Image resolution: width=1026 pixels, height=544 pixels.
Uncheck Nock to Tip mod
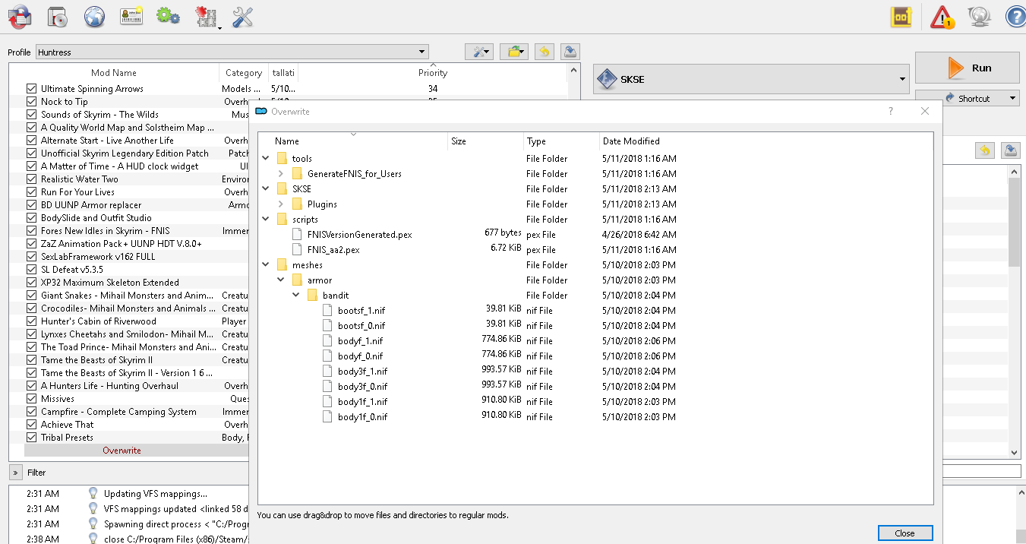tap(31, 102)
